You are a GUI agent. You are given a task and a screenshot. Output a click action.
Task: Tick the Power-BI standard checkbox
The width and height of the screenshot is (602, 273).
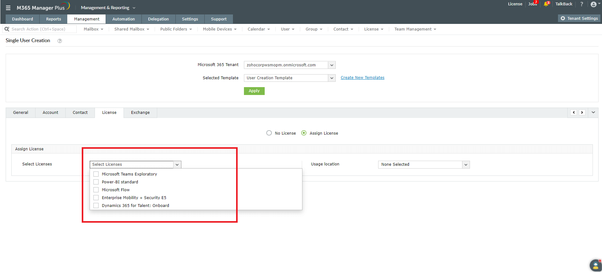tap(96, 182)
